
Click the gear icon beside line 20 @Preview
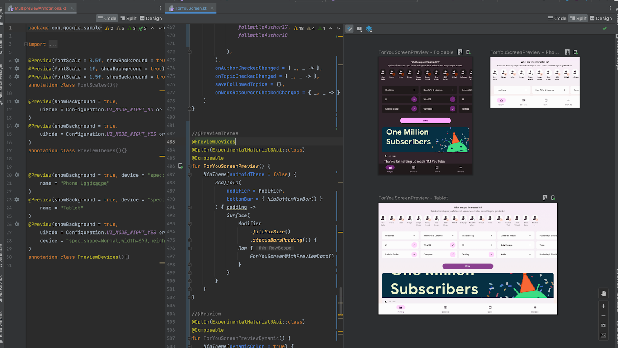click(16, 175)
